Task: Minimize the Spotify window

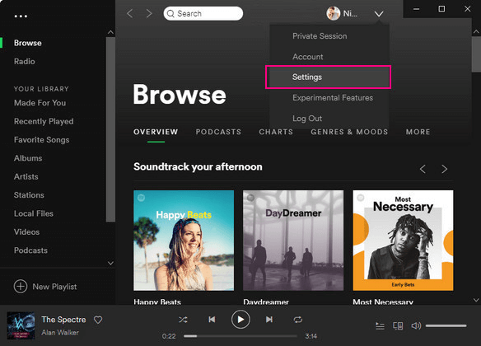Action: tap(416, 9)
